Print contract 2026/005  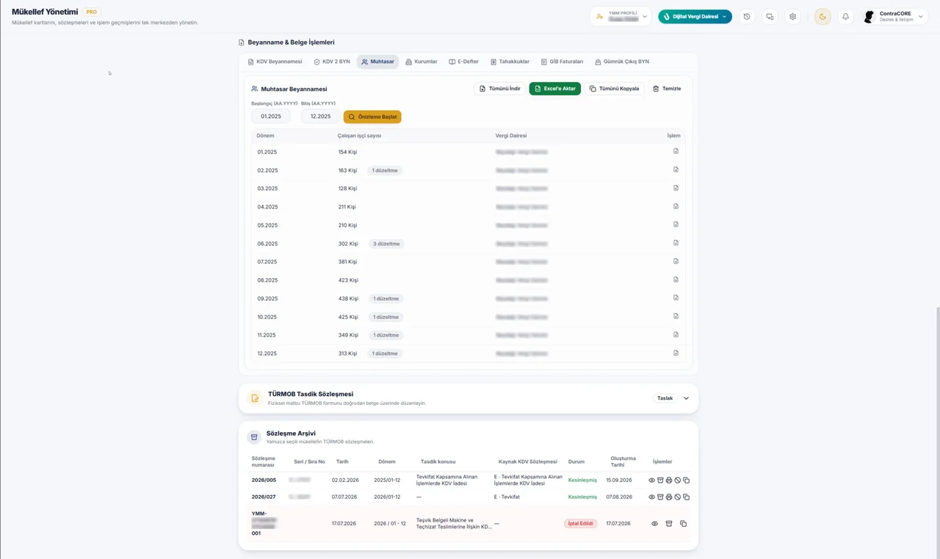669,480
